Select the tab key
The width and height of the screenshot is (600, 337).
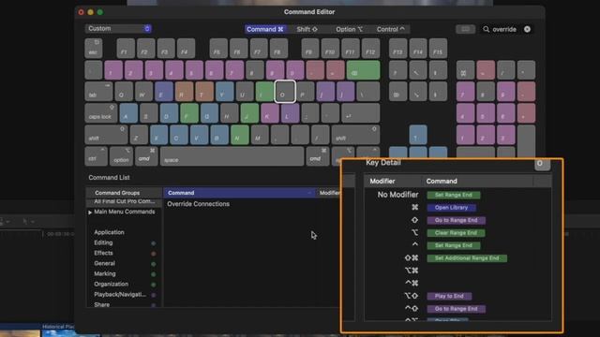tap(98, 92)
